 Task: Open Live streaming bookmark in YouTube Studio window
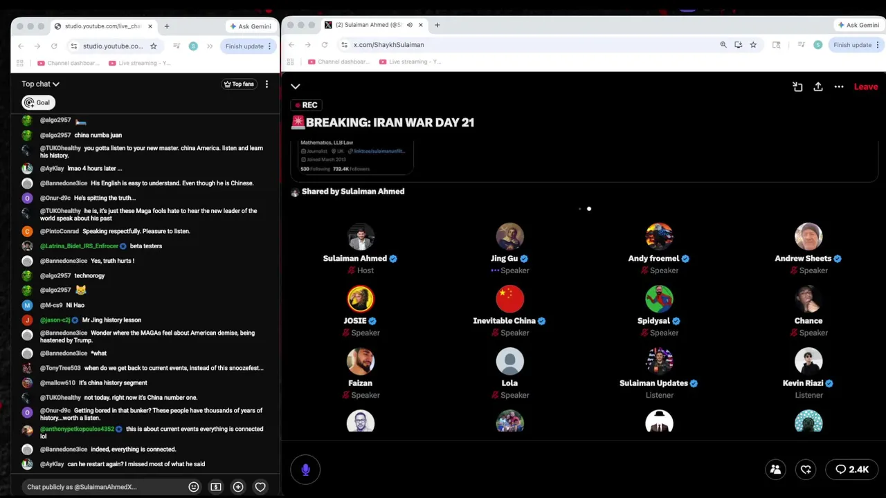click(140, 63)
